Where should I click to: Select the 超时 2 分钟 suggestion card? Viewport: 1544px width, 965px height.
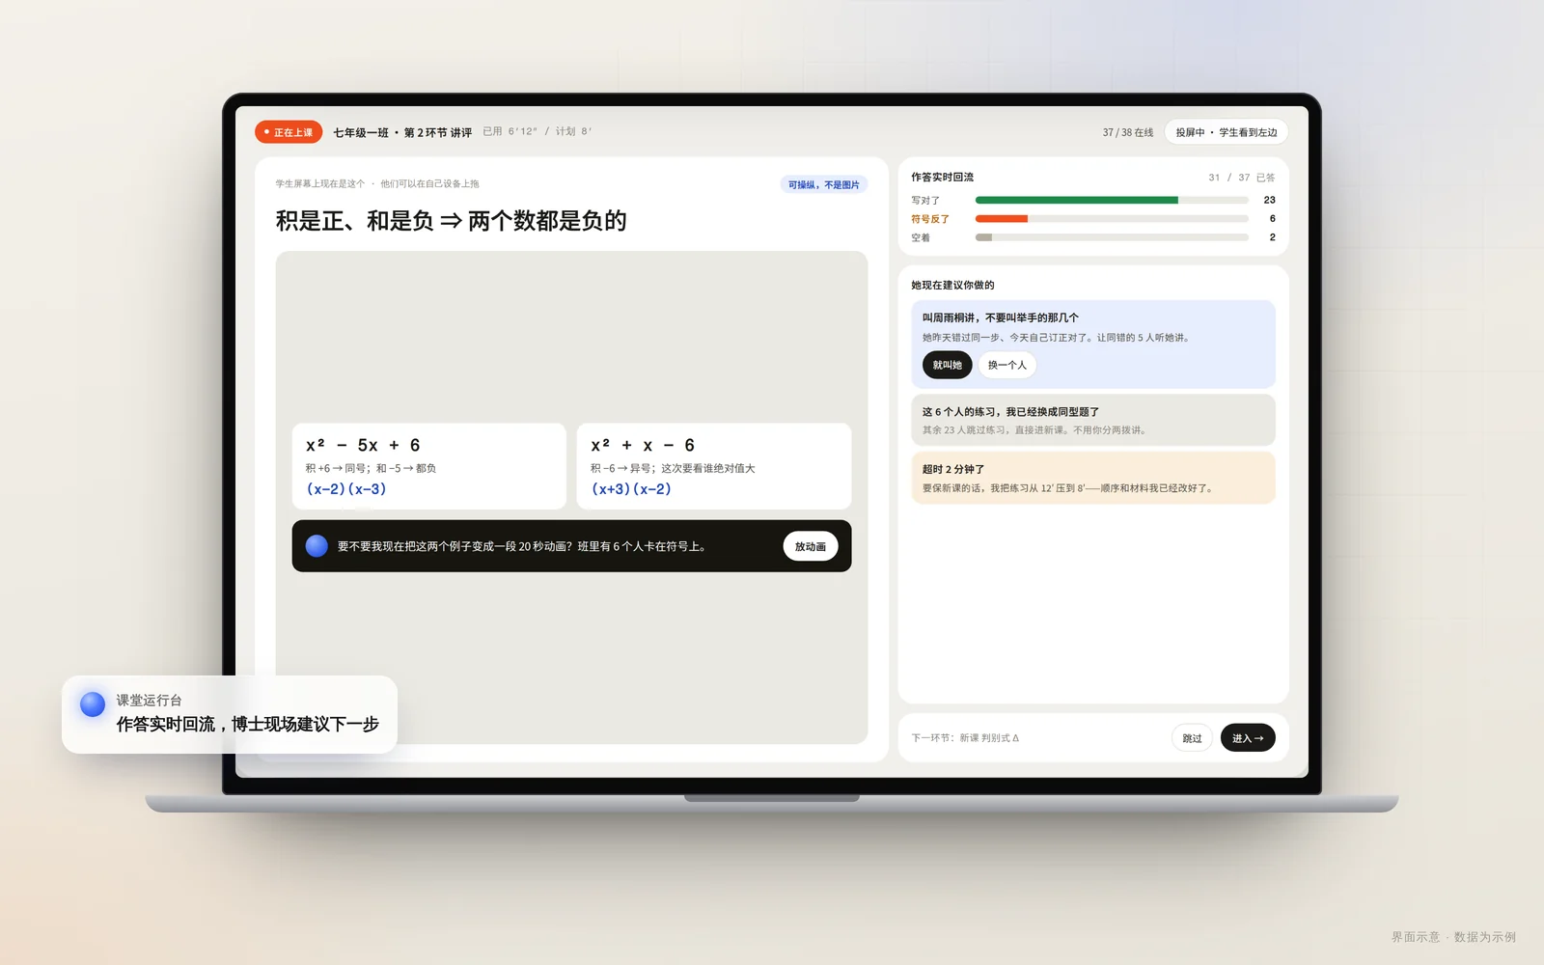pos(1092,478)
